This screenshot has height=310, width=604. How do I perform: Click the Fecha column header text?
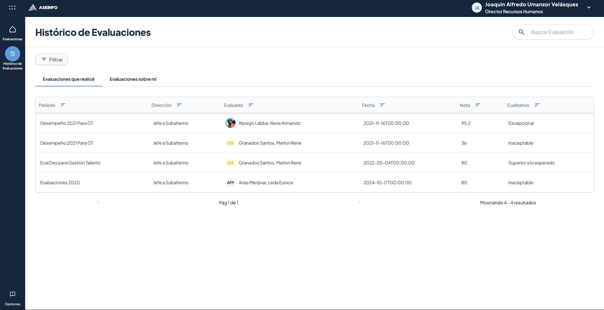(368, 105)
